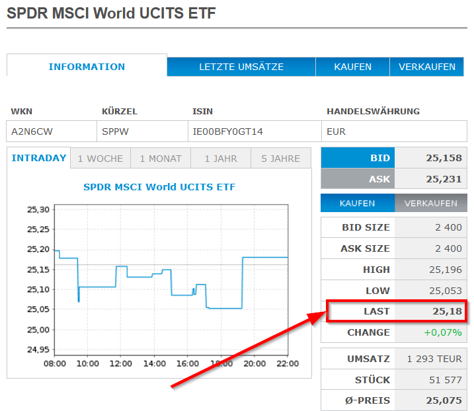The height and width of the screenshot is (411, 474).
Task: Open the Information tab
Action: coord(87,67)
